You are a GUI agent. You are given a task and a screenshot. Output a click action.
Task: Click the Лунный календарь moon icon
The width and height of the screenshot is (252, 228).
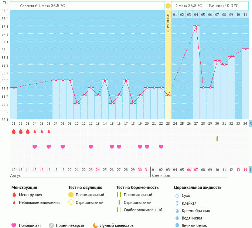click(96, 225)
